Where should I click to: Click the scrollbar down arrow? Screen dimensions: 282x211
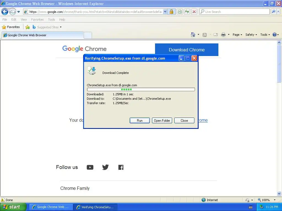pyautogui.click(x=279, y=193)
